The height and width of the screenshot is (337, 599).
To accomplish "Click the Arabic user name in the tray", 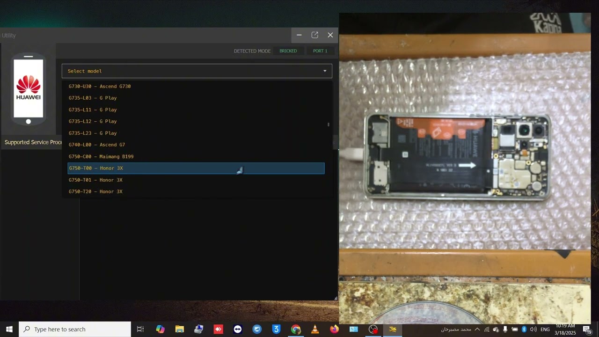I will pyautogui.click(x=456, y=329).
